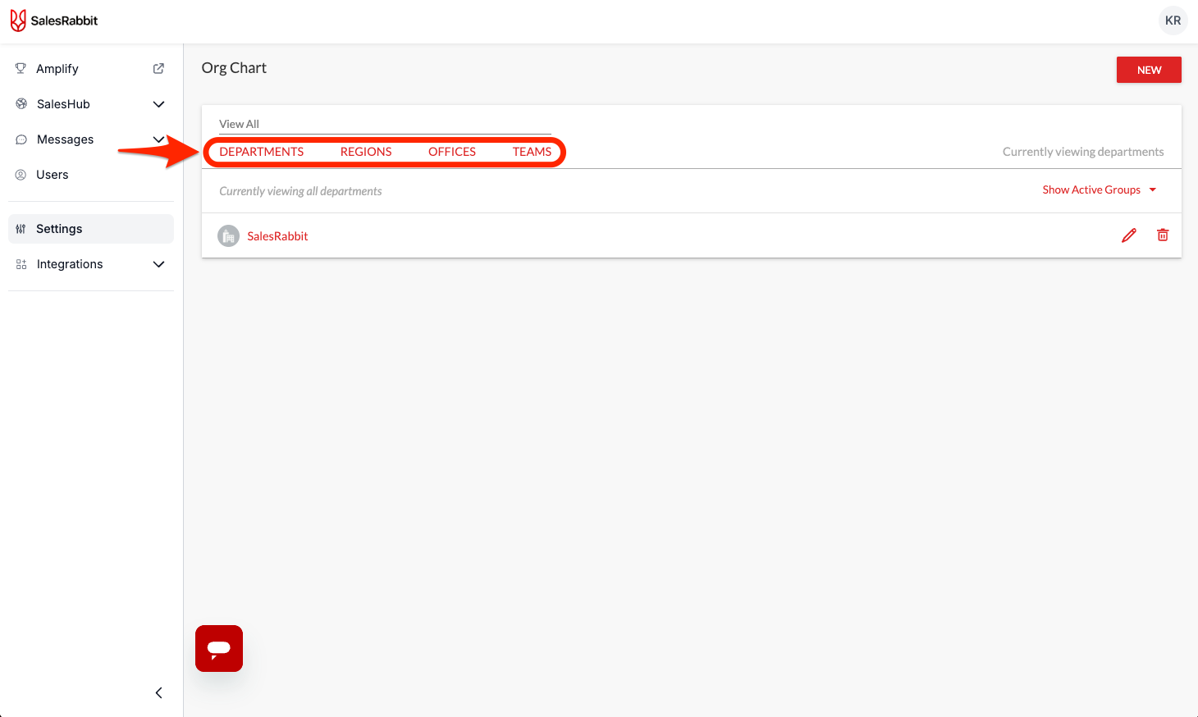The image size is (1198, 717).
Task: Select the Teams tab
Action: point(532,152)
